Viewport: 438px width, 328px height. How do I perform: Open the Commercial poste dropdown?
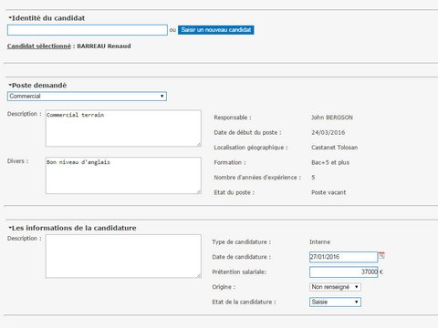coord(87,97)
